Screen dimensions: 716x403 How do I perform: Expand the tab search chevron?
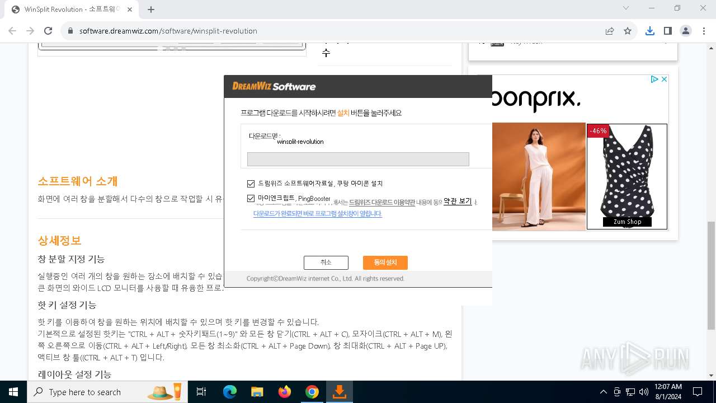(626, 8)
